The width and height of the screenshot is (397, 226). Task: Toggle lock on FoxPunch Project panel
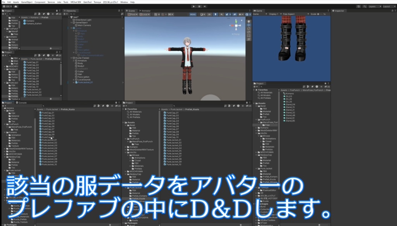pos(325,83)
